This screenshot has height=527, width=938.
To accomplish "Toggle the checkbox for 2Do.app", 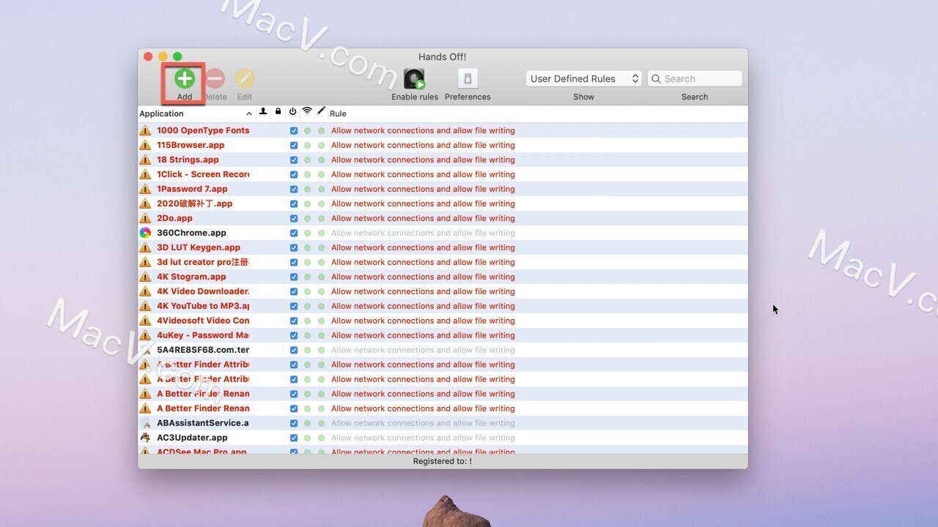I will (x=294, y=219).
